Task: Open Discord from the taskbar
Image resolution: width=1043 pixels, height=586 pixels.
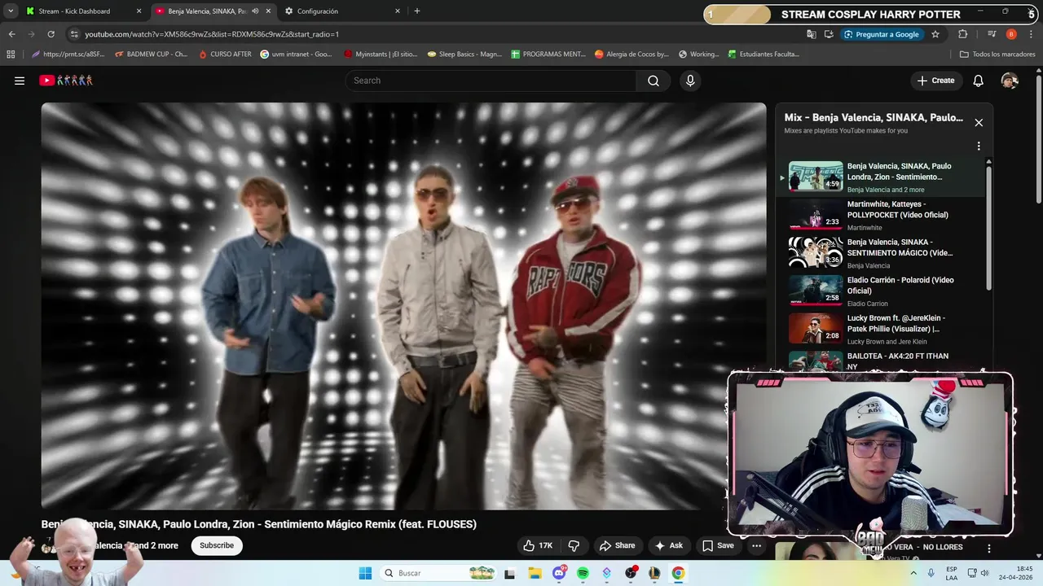Action: pyautogui.click(x=559, y=573)
